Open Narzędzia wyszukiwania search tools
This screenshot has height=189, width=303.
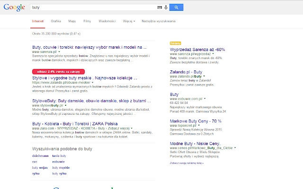(x=159, y=21)
